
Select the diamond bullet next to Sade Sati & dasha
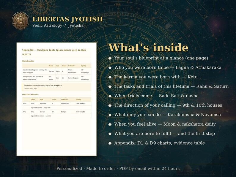(x=110, y=96)
